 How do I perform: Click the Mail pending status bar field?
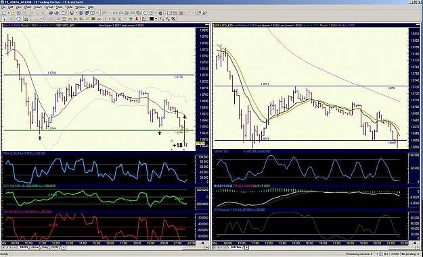point(409,254)
